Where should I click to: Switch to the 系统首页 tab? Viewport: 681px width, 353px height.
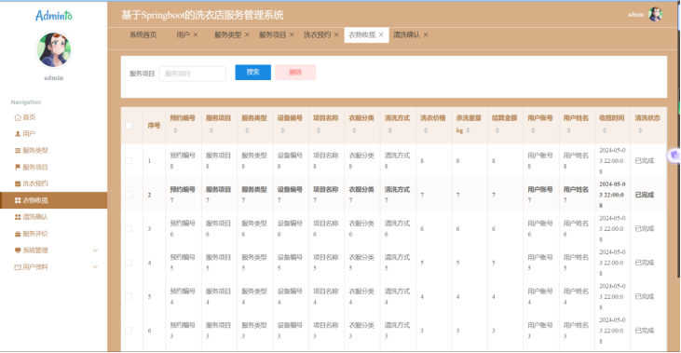click(143, 34)
